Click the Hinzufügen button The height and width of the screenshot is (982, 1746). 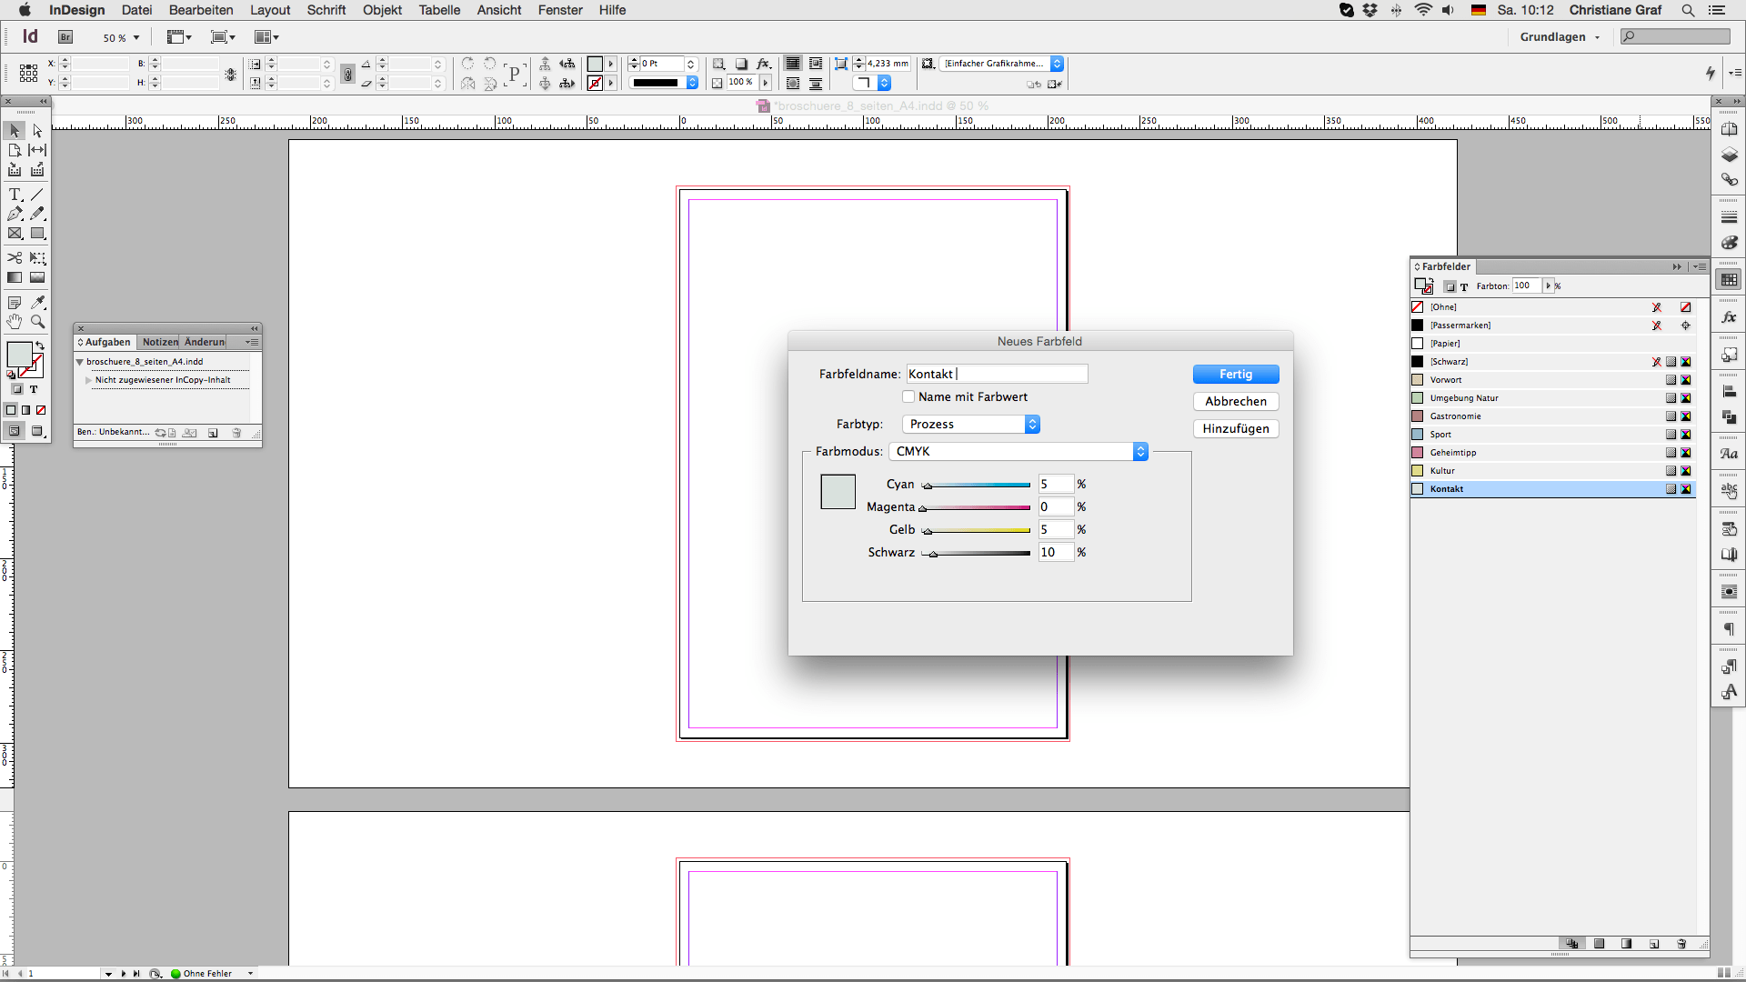tap(1235, 429)
